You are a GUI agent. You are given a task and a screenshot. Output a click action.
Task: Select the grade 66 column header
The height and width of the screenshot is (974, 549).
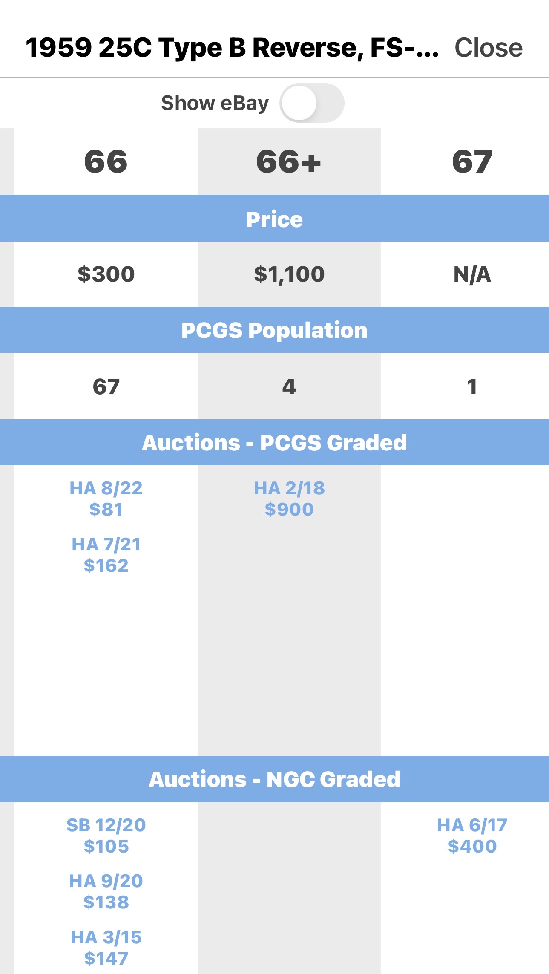pyautogui.click(x=106, y=161)
